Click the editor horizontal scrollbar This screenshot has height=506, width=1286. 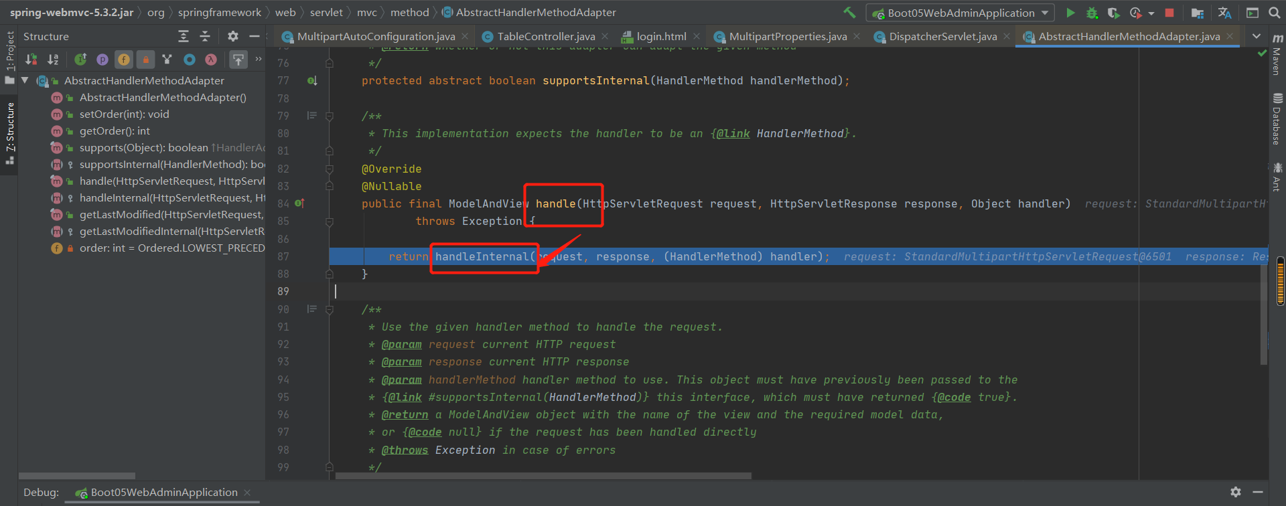[x=543, y=476]
